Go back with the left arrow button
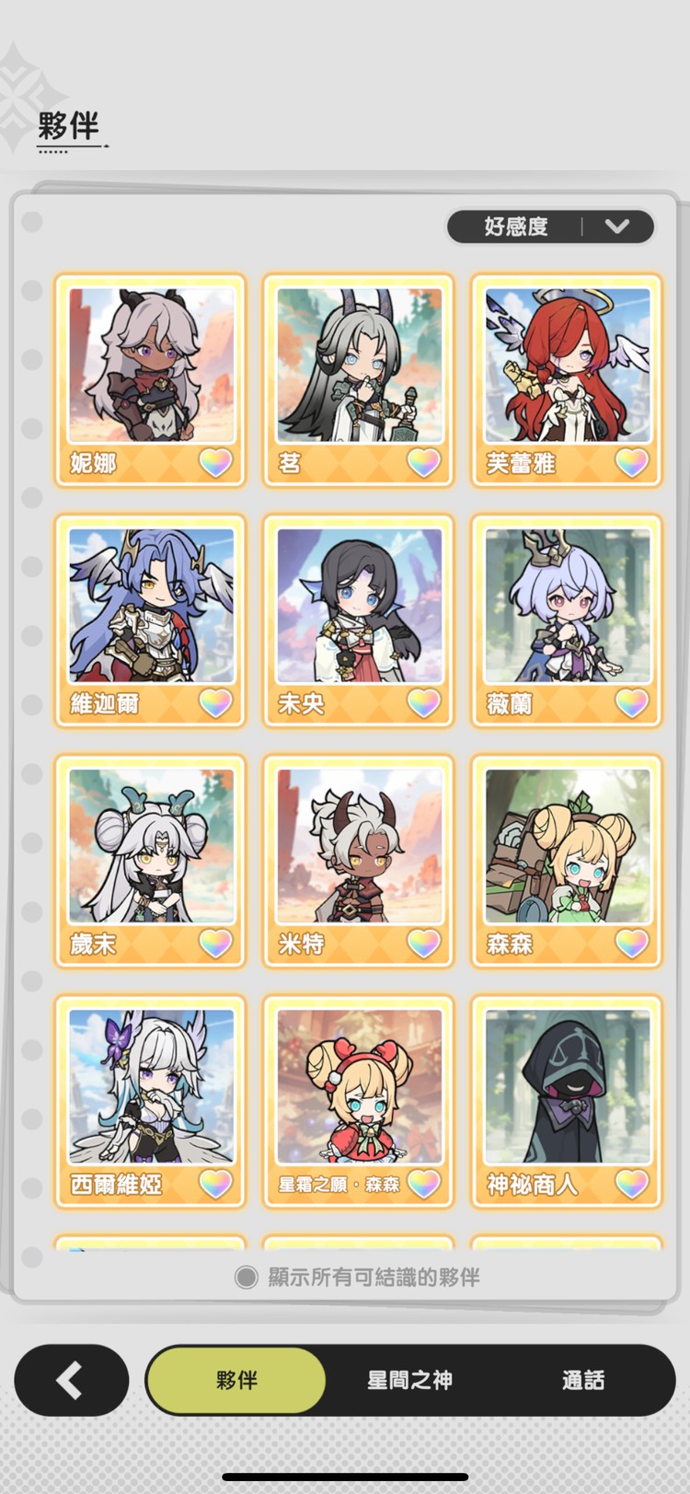Viewport: 690px width, 1494px height. tap(71, 1380)
